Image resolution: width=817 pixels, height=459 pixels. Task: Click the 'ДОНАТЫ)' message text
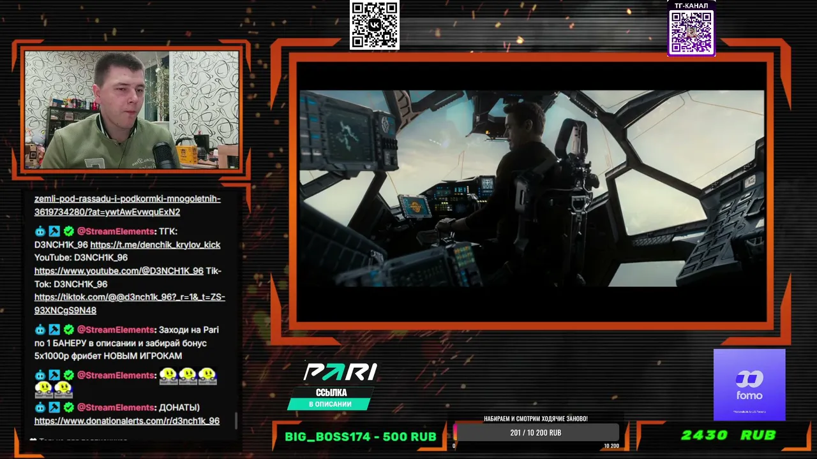(179, 407)
